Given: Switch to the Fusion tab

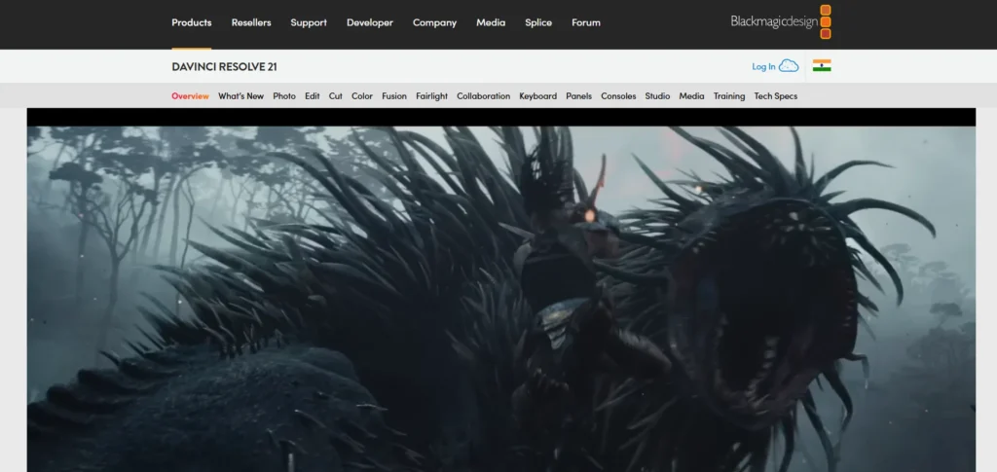Looking at the screenshot, I should pos(394,96).
